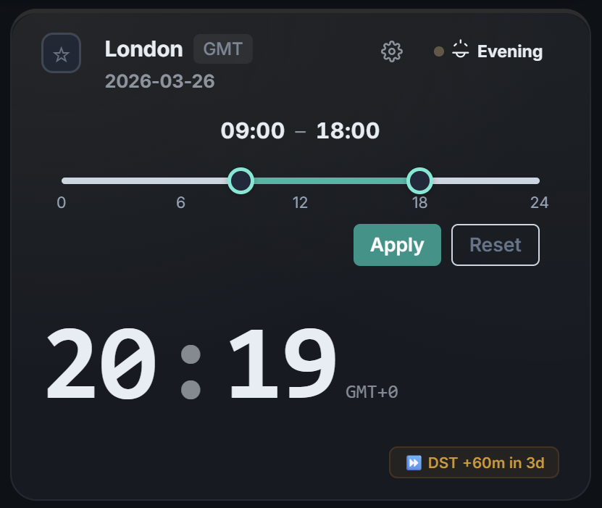
Task: Select the GMT badge next to London
Action: pyautogui.click(x=222, y=49)
